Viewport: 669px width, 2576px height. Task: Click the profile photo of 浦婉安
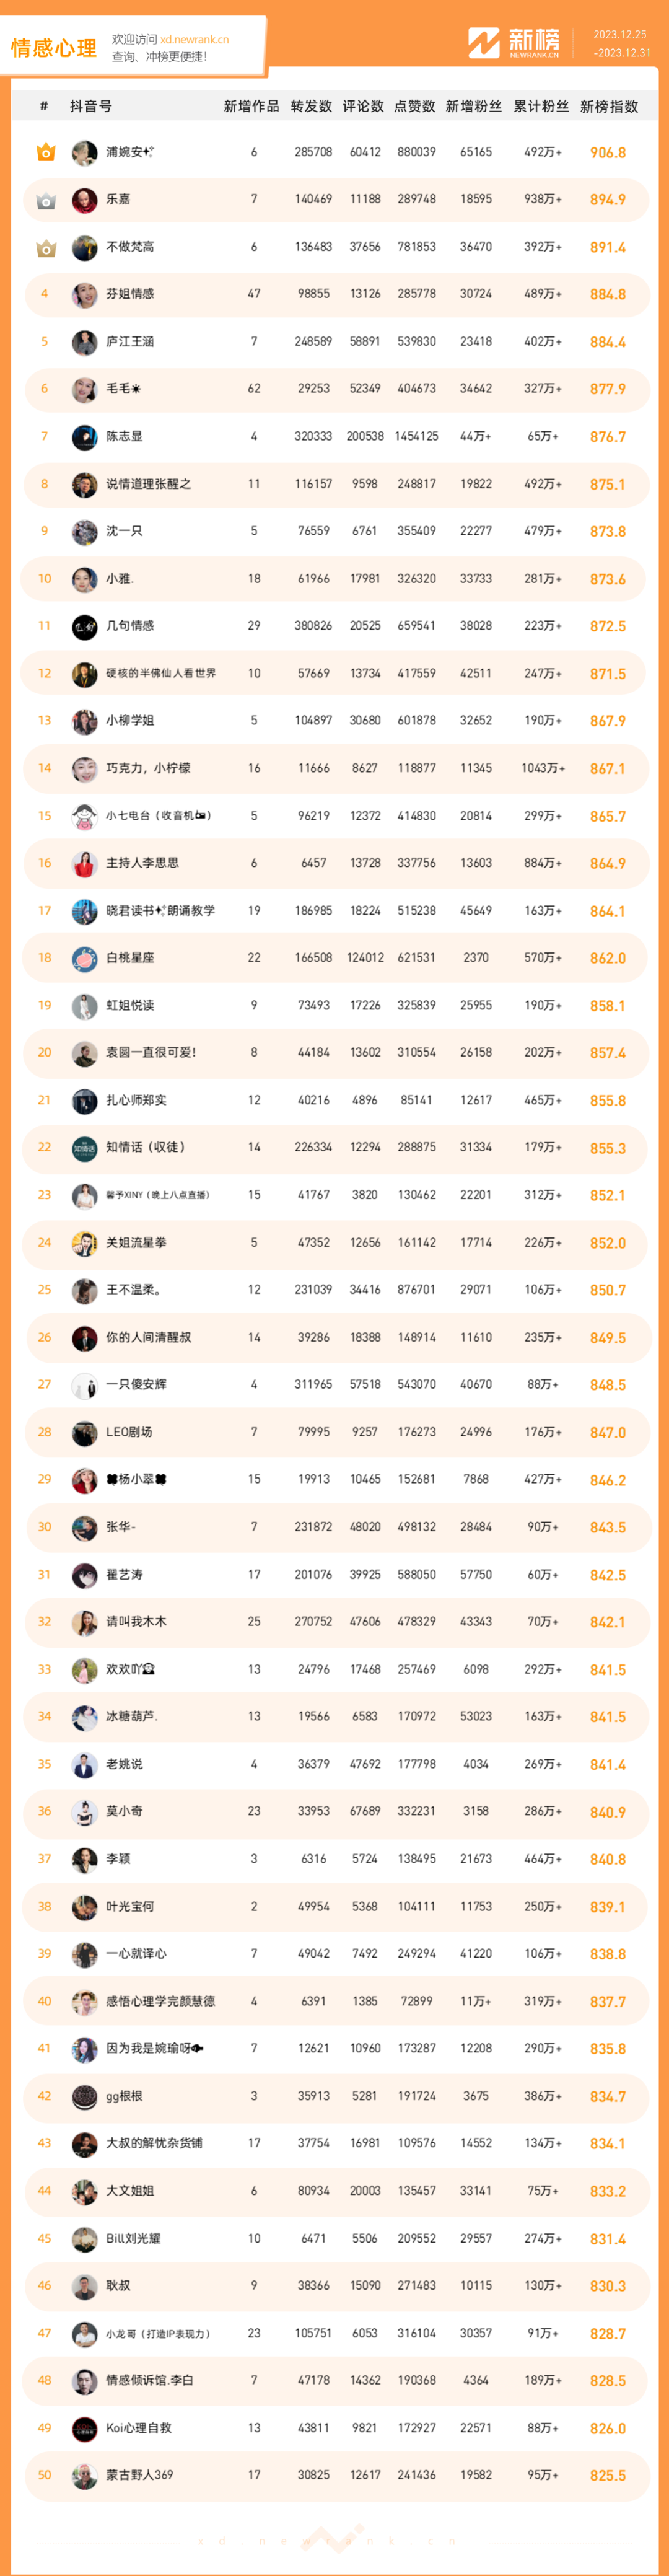[84, 152]
